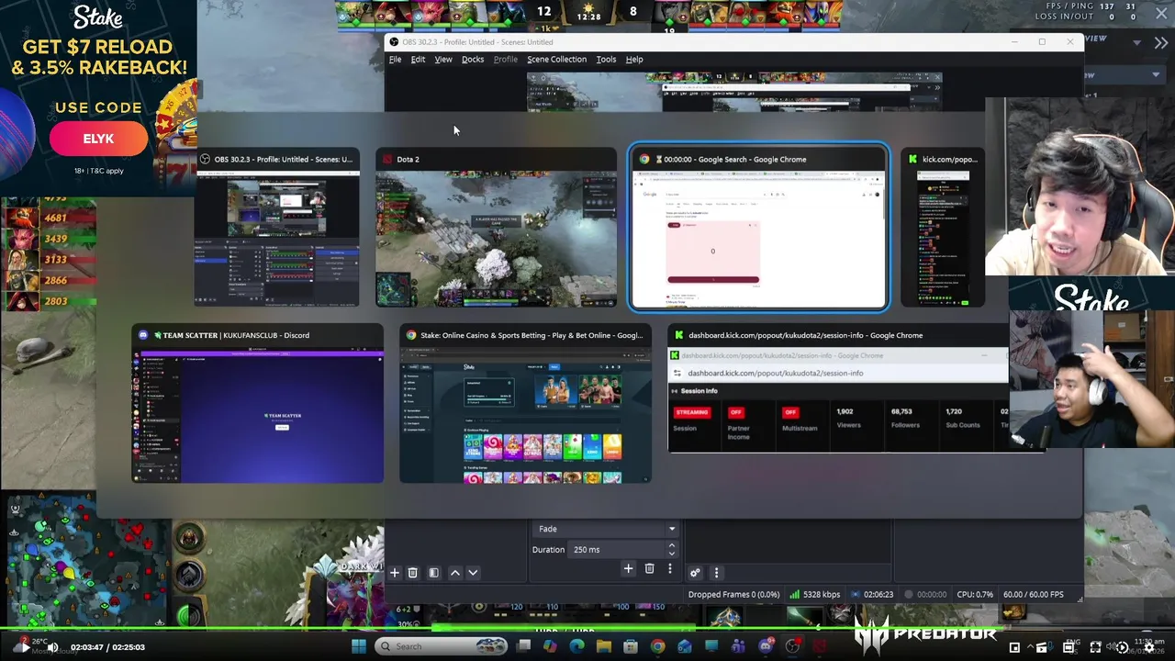
Task: Open the controls gear settings icon
Action: 695,573
